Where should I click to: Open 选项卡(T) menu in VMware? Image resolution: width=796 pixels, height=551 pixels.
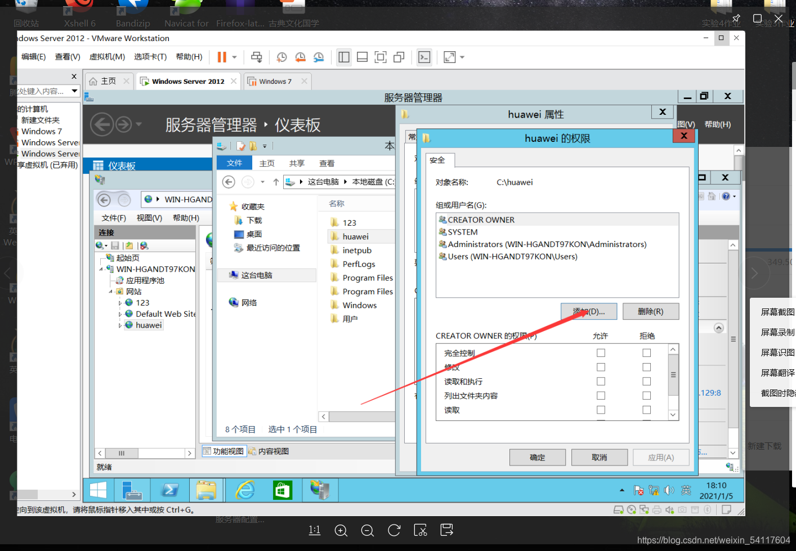pos(150,57)
